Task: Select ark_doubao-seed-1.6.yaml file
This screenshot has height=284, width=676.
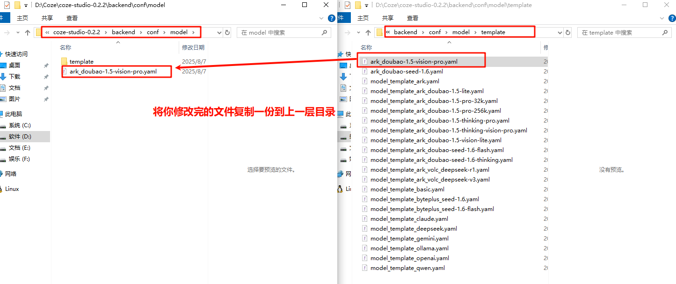Action: pos(407,72)
